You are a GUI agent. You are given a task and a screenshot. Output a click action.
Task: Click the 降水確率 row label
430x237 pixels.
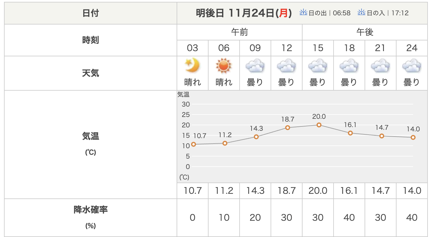(91, 210)
